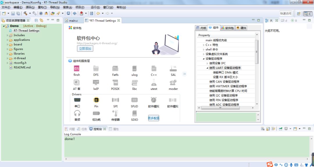
Task: Open the 项目(P) menu
Action: (x=80, y=7)
